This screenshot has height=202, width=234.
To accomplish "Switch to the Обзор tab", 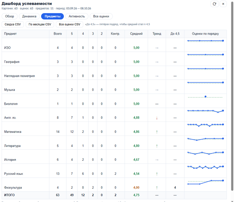I will (x=10, y=16).
